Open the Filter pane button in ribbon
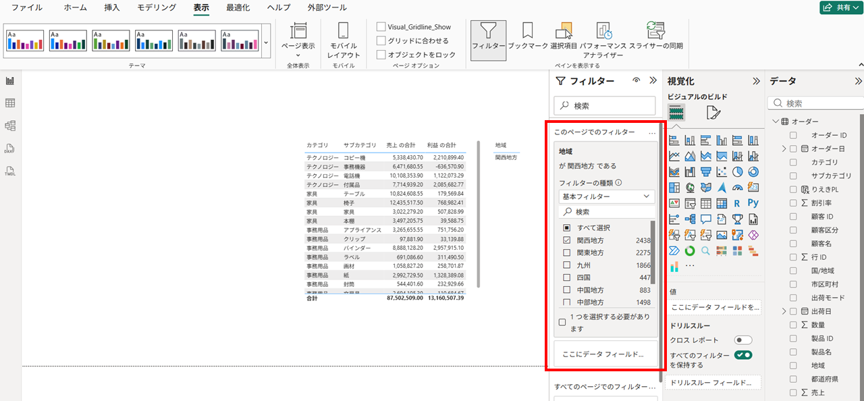 tap(488, 35)
